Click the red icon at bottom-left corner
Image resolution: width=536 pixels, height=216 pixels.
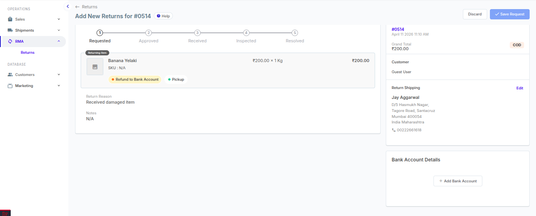coord(5,213)
